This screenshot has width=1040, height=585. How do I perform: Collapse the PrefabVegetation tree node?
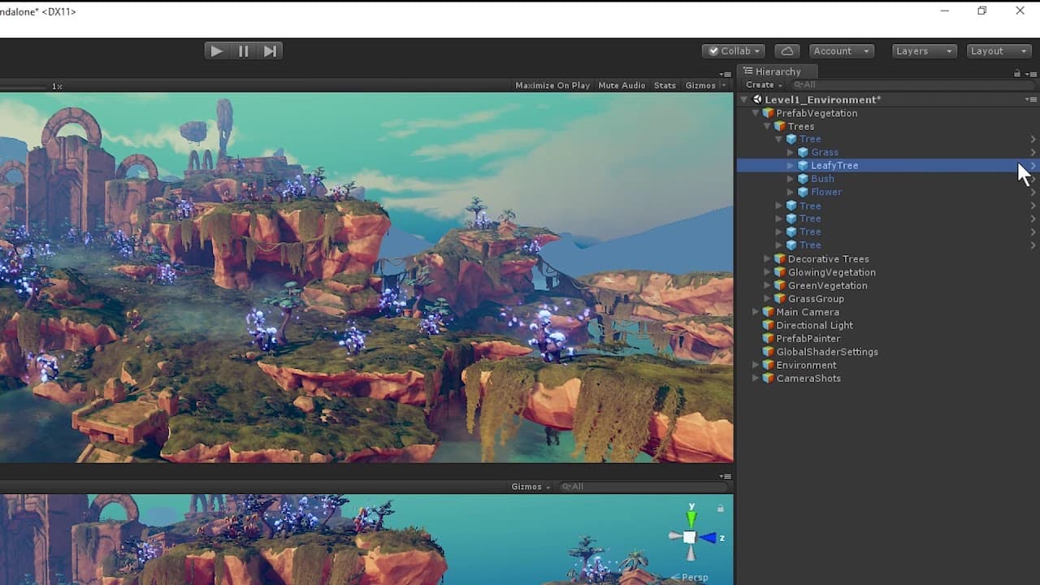pyautogui.click(x=756, y=113)
